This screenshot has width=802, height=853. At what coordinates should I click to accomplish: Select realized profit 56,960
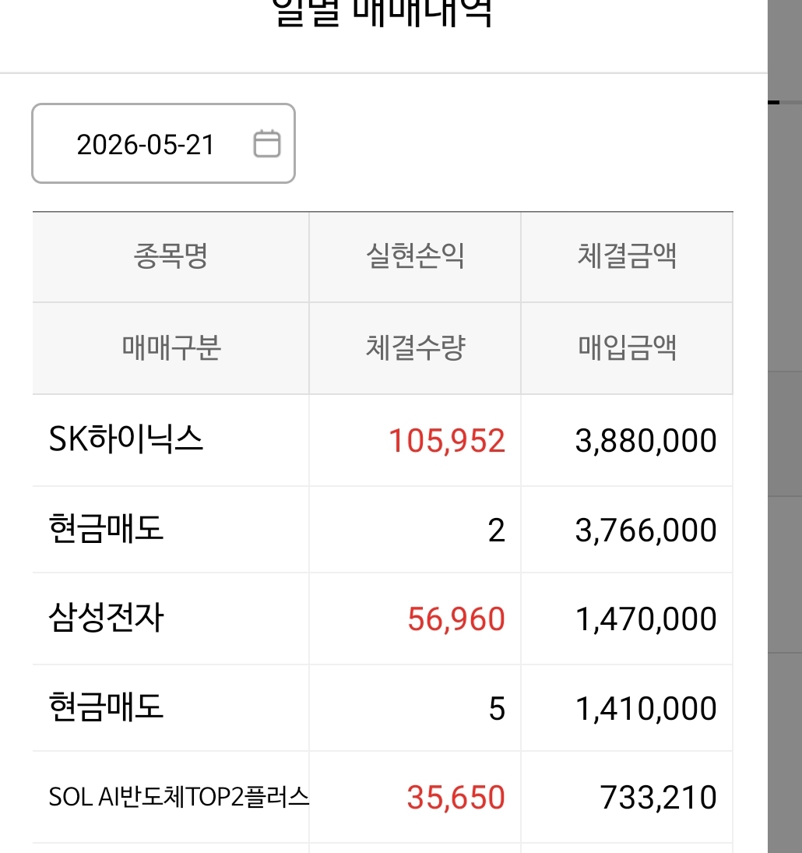pos(457,619)
